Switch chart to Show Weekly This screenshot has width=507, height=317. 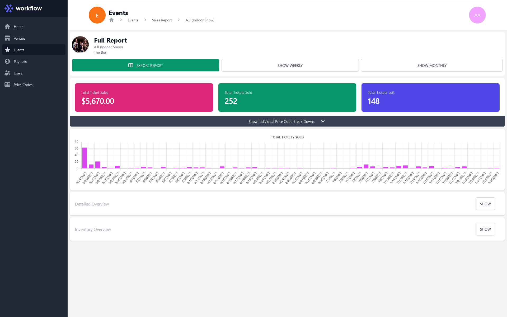290,66
